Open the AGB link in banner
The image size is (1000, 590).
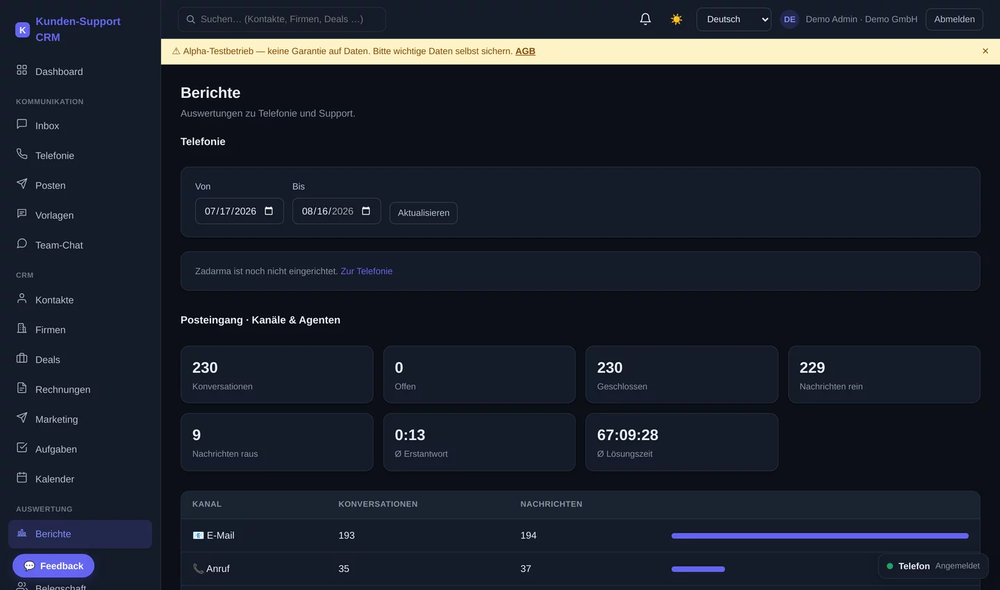tap(525, 51)
